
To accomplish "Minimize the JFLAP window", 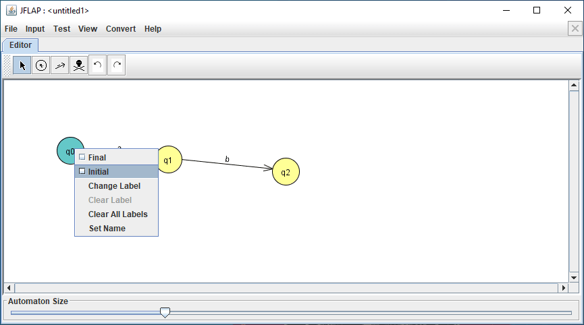I will (506, 10).
